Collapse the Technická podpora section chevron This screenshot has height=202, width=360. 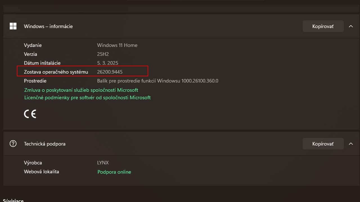click(351, 144)
